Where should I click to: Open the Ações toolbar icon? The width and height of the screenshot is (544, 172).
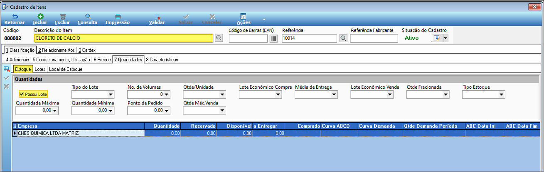[244, 17]
